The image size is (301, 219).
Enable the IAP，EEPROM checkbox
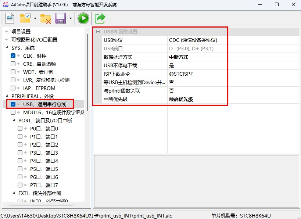[x=13, y=88]
